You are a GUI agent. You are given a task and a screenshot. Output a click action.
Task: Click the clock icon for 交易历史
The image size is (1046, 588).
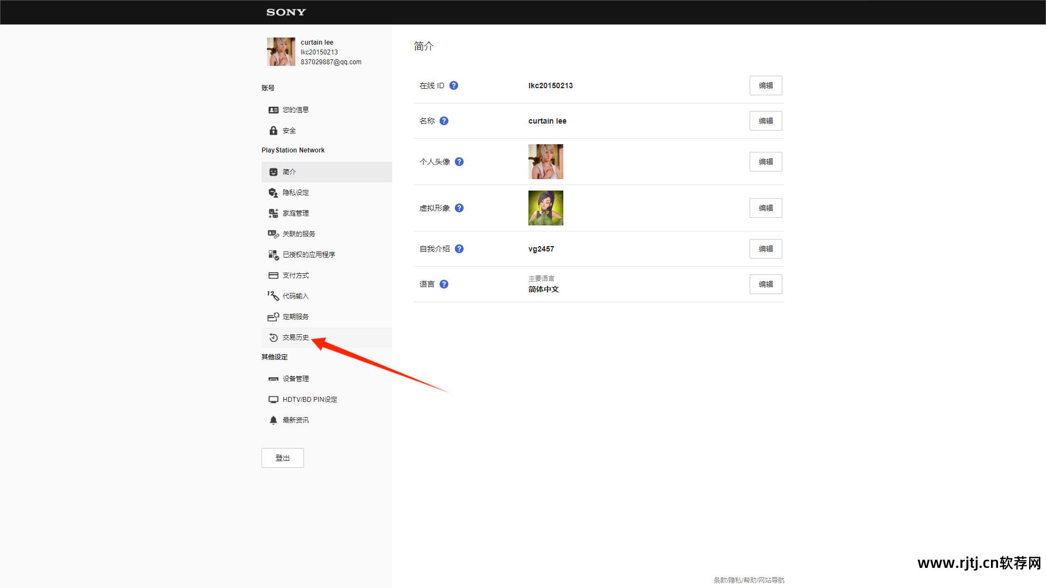pyautogui.click(x=273, y=338)
